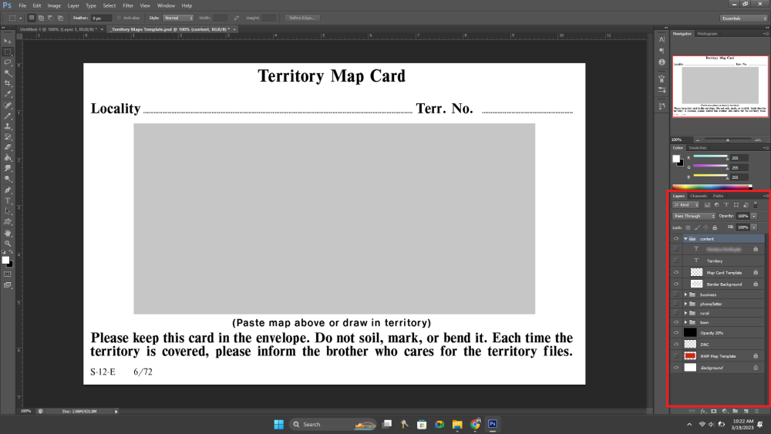Click the layer style fx icon
This screenshot has width=771, height=434.
tap(703, 411)
